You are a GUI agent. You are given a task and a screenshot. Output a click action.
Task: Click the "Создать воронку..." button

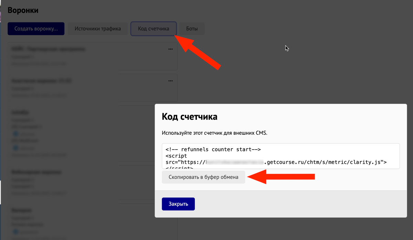[x=36, y=29]
